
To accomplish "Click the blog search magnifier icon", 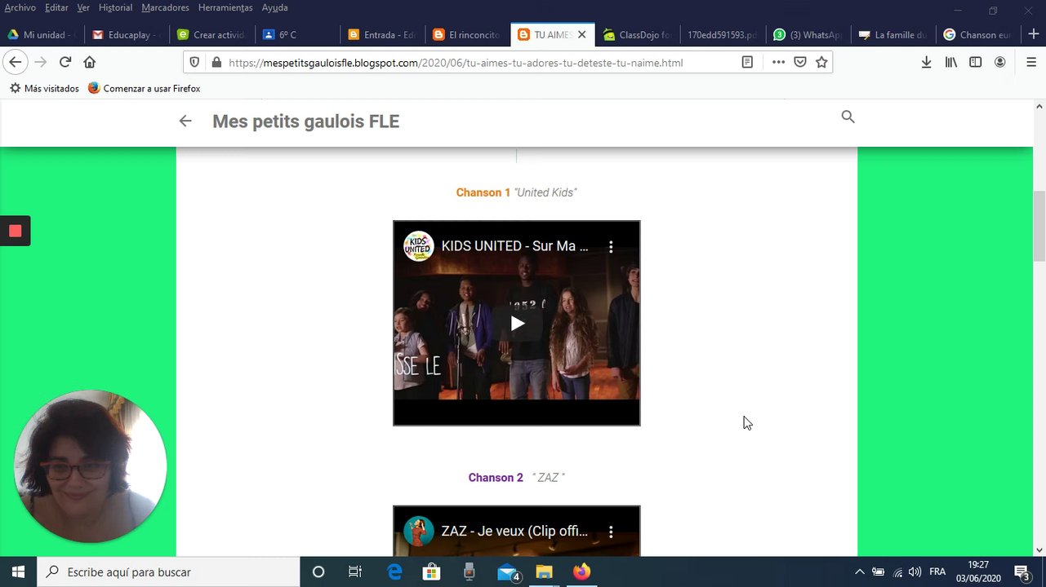I will pos(848,117).
